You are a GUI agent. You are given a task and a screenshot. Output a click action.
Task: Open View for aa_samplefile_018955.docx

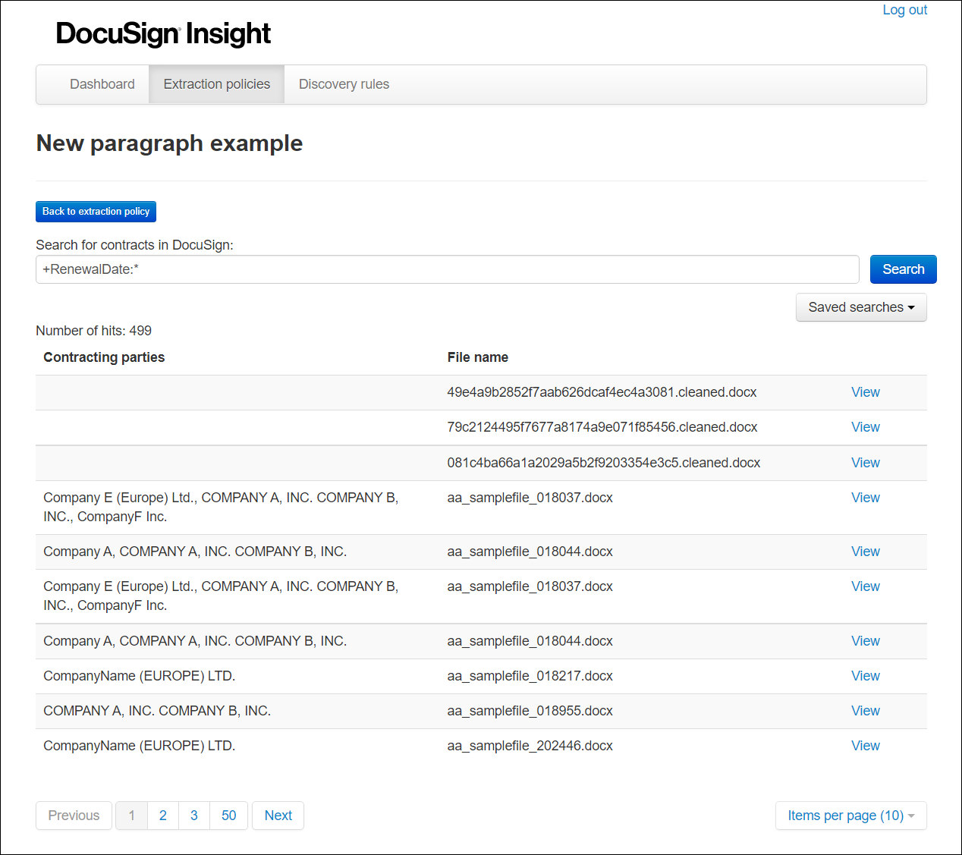point(865,711)
